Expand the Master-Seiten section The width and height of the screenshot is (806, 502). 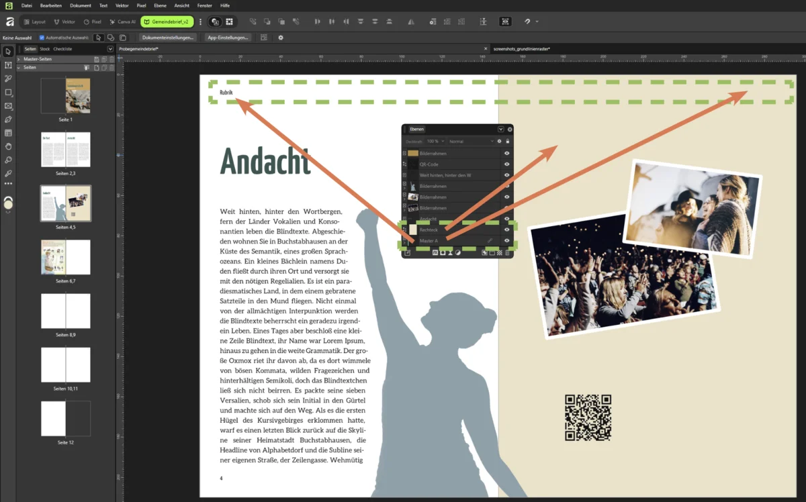pos(19,59)
